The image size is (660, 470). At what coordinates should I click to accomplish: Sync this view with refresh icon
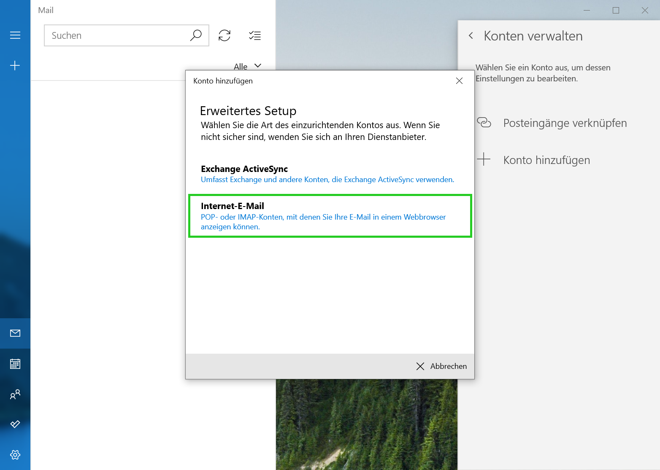tap(225, 35)
